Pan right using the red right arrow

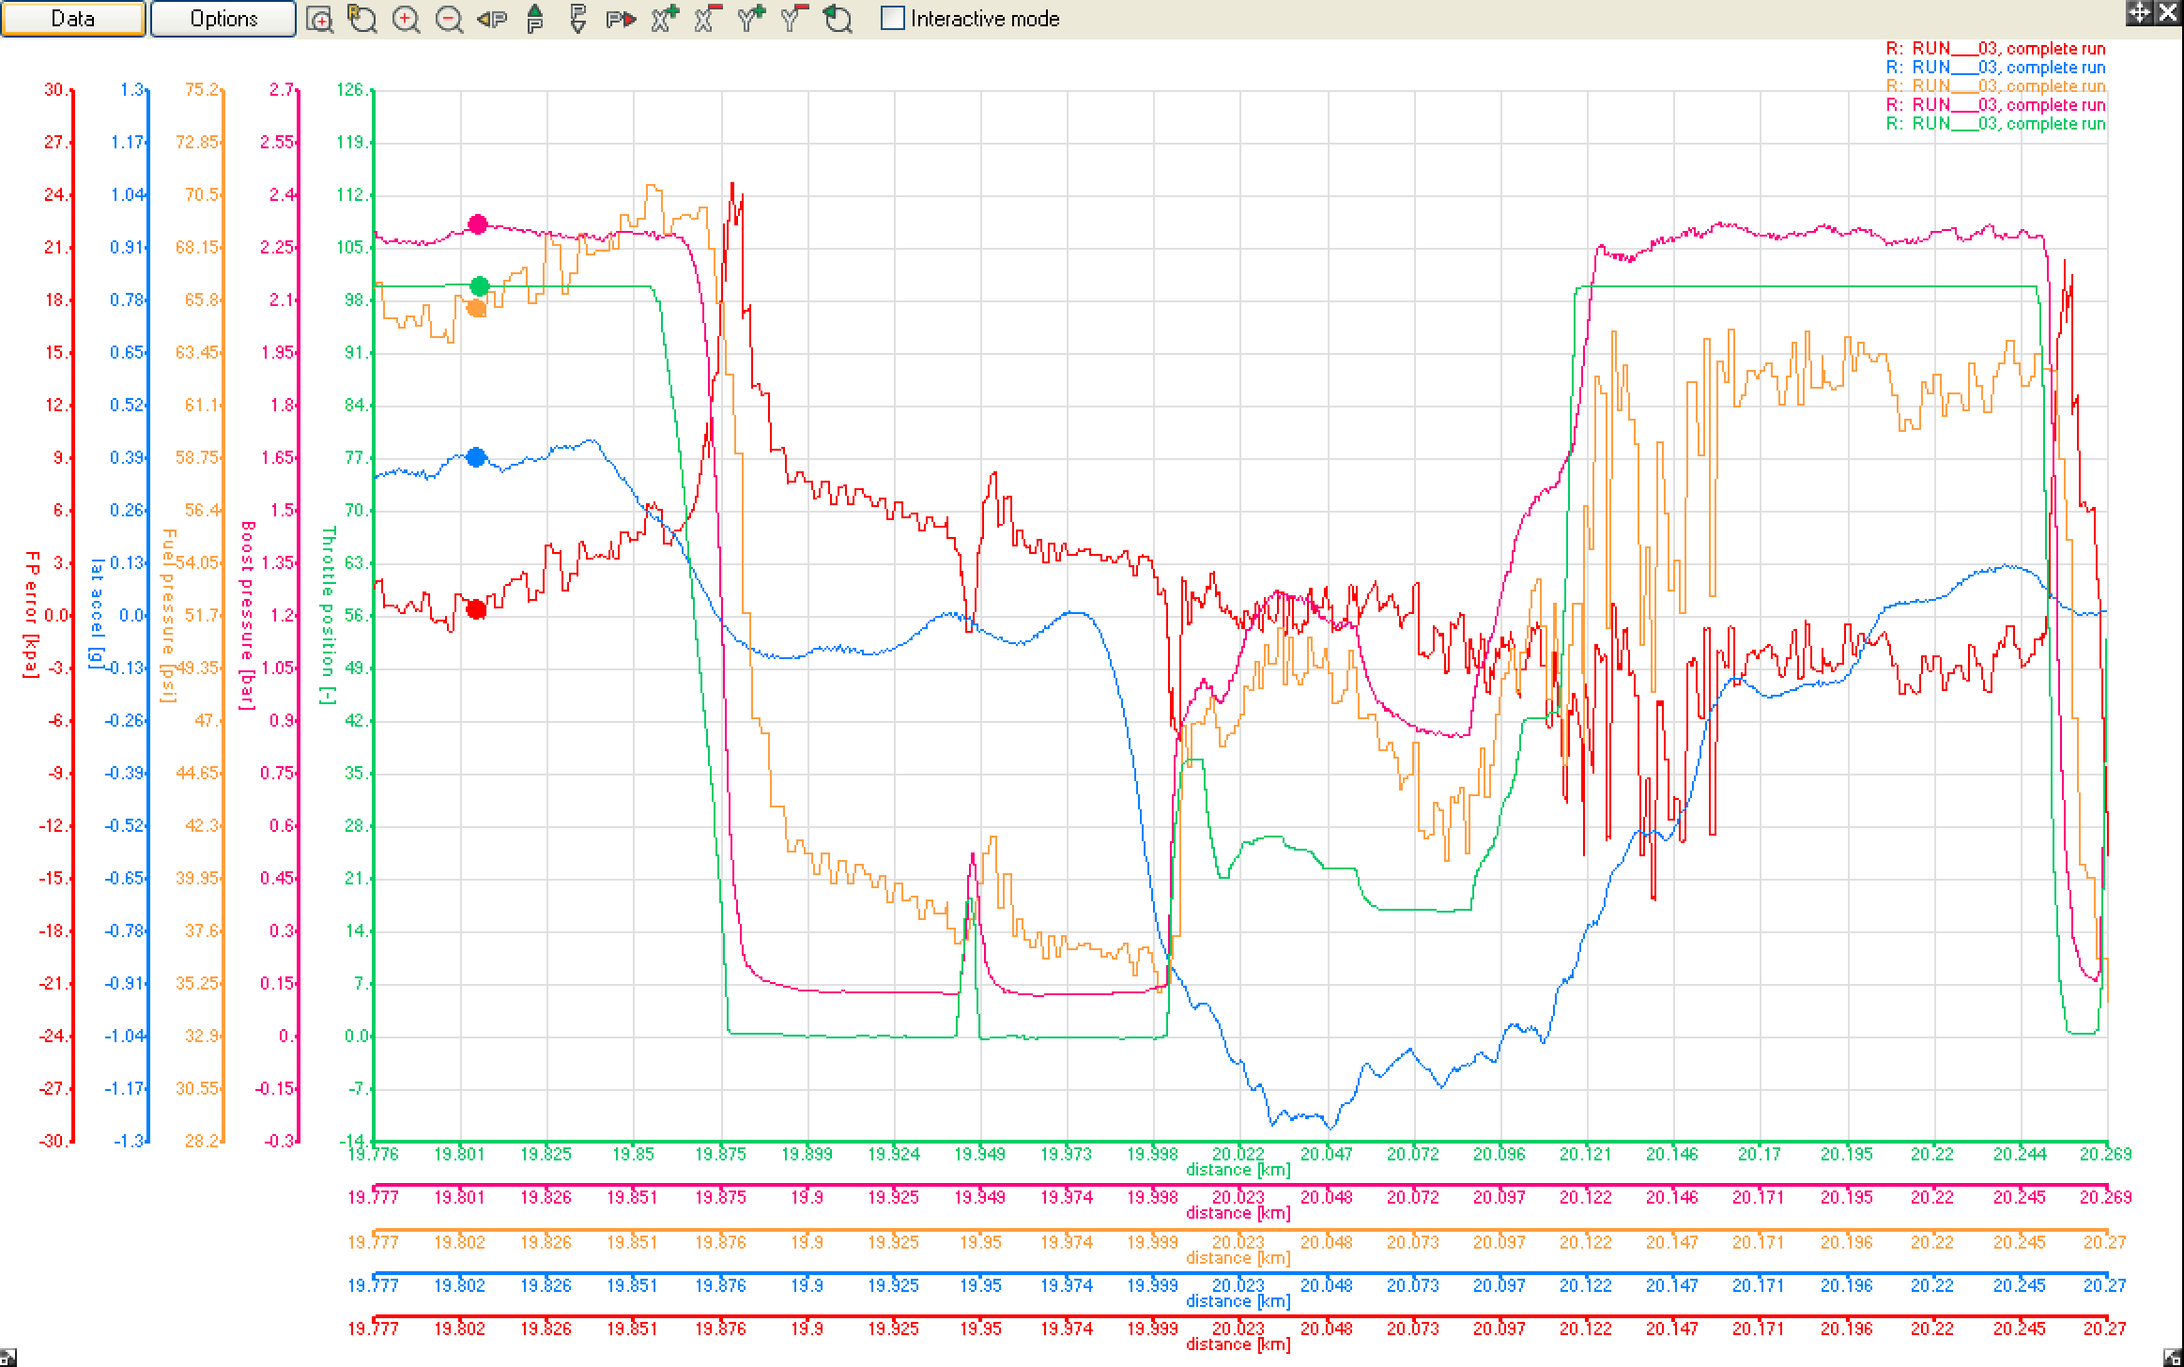point(620,19)
